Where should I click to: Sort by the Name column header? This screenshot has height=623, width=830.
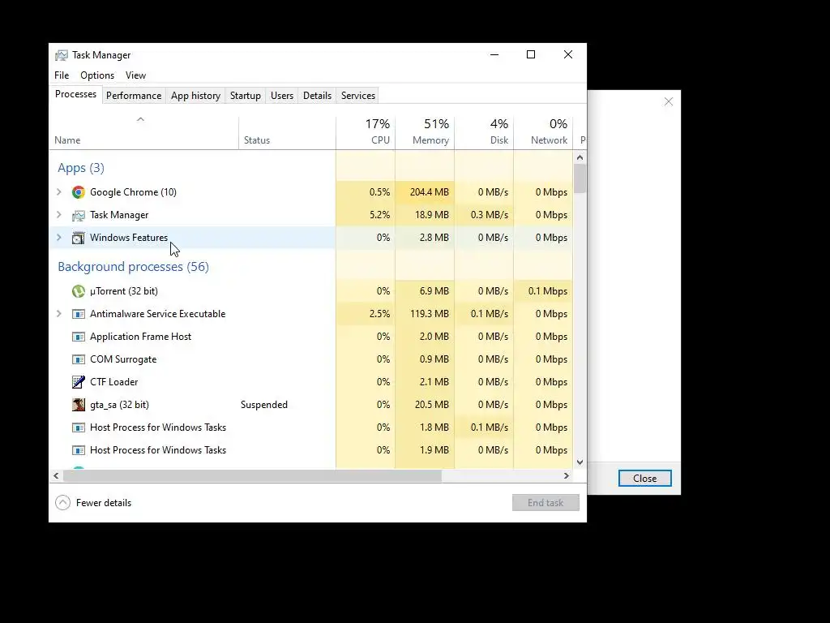[144, 132]
